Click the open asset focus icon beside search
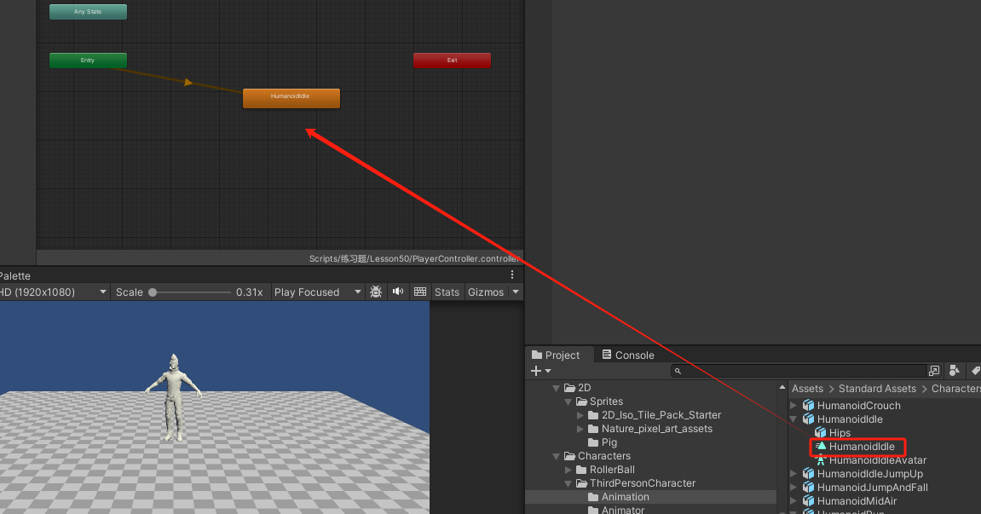The image size is (981, 514). (934, 371)
